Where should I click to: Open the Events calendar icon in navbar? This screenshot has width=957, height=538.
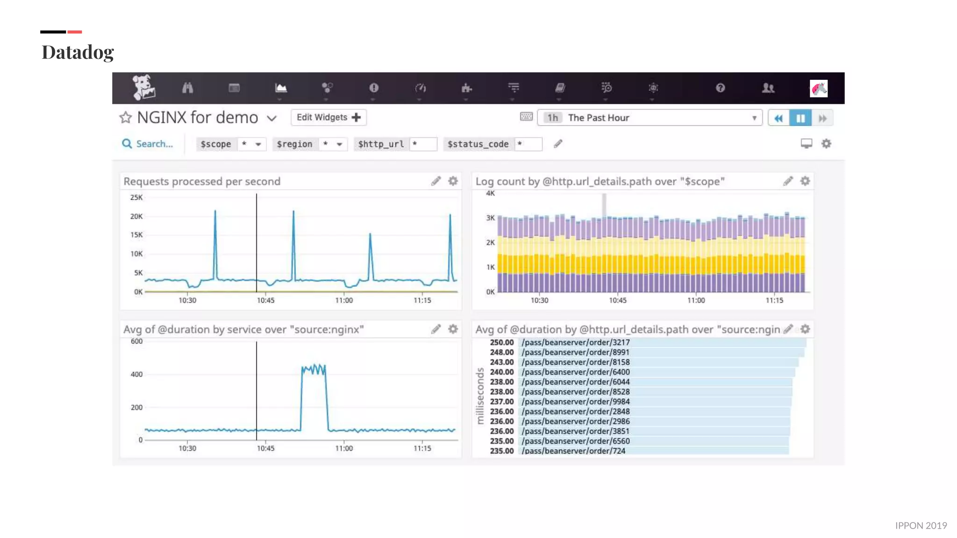point(234,88)
